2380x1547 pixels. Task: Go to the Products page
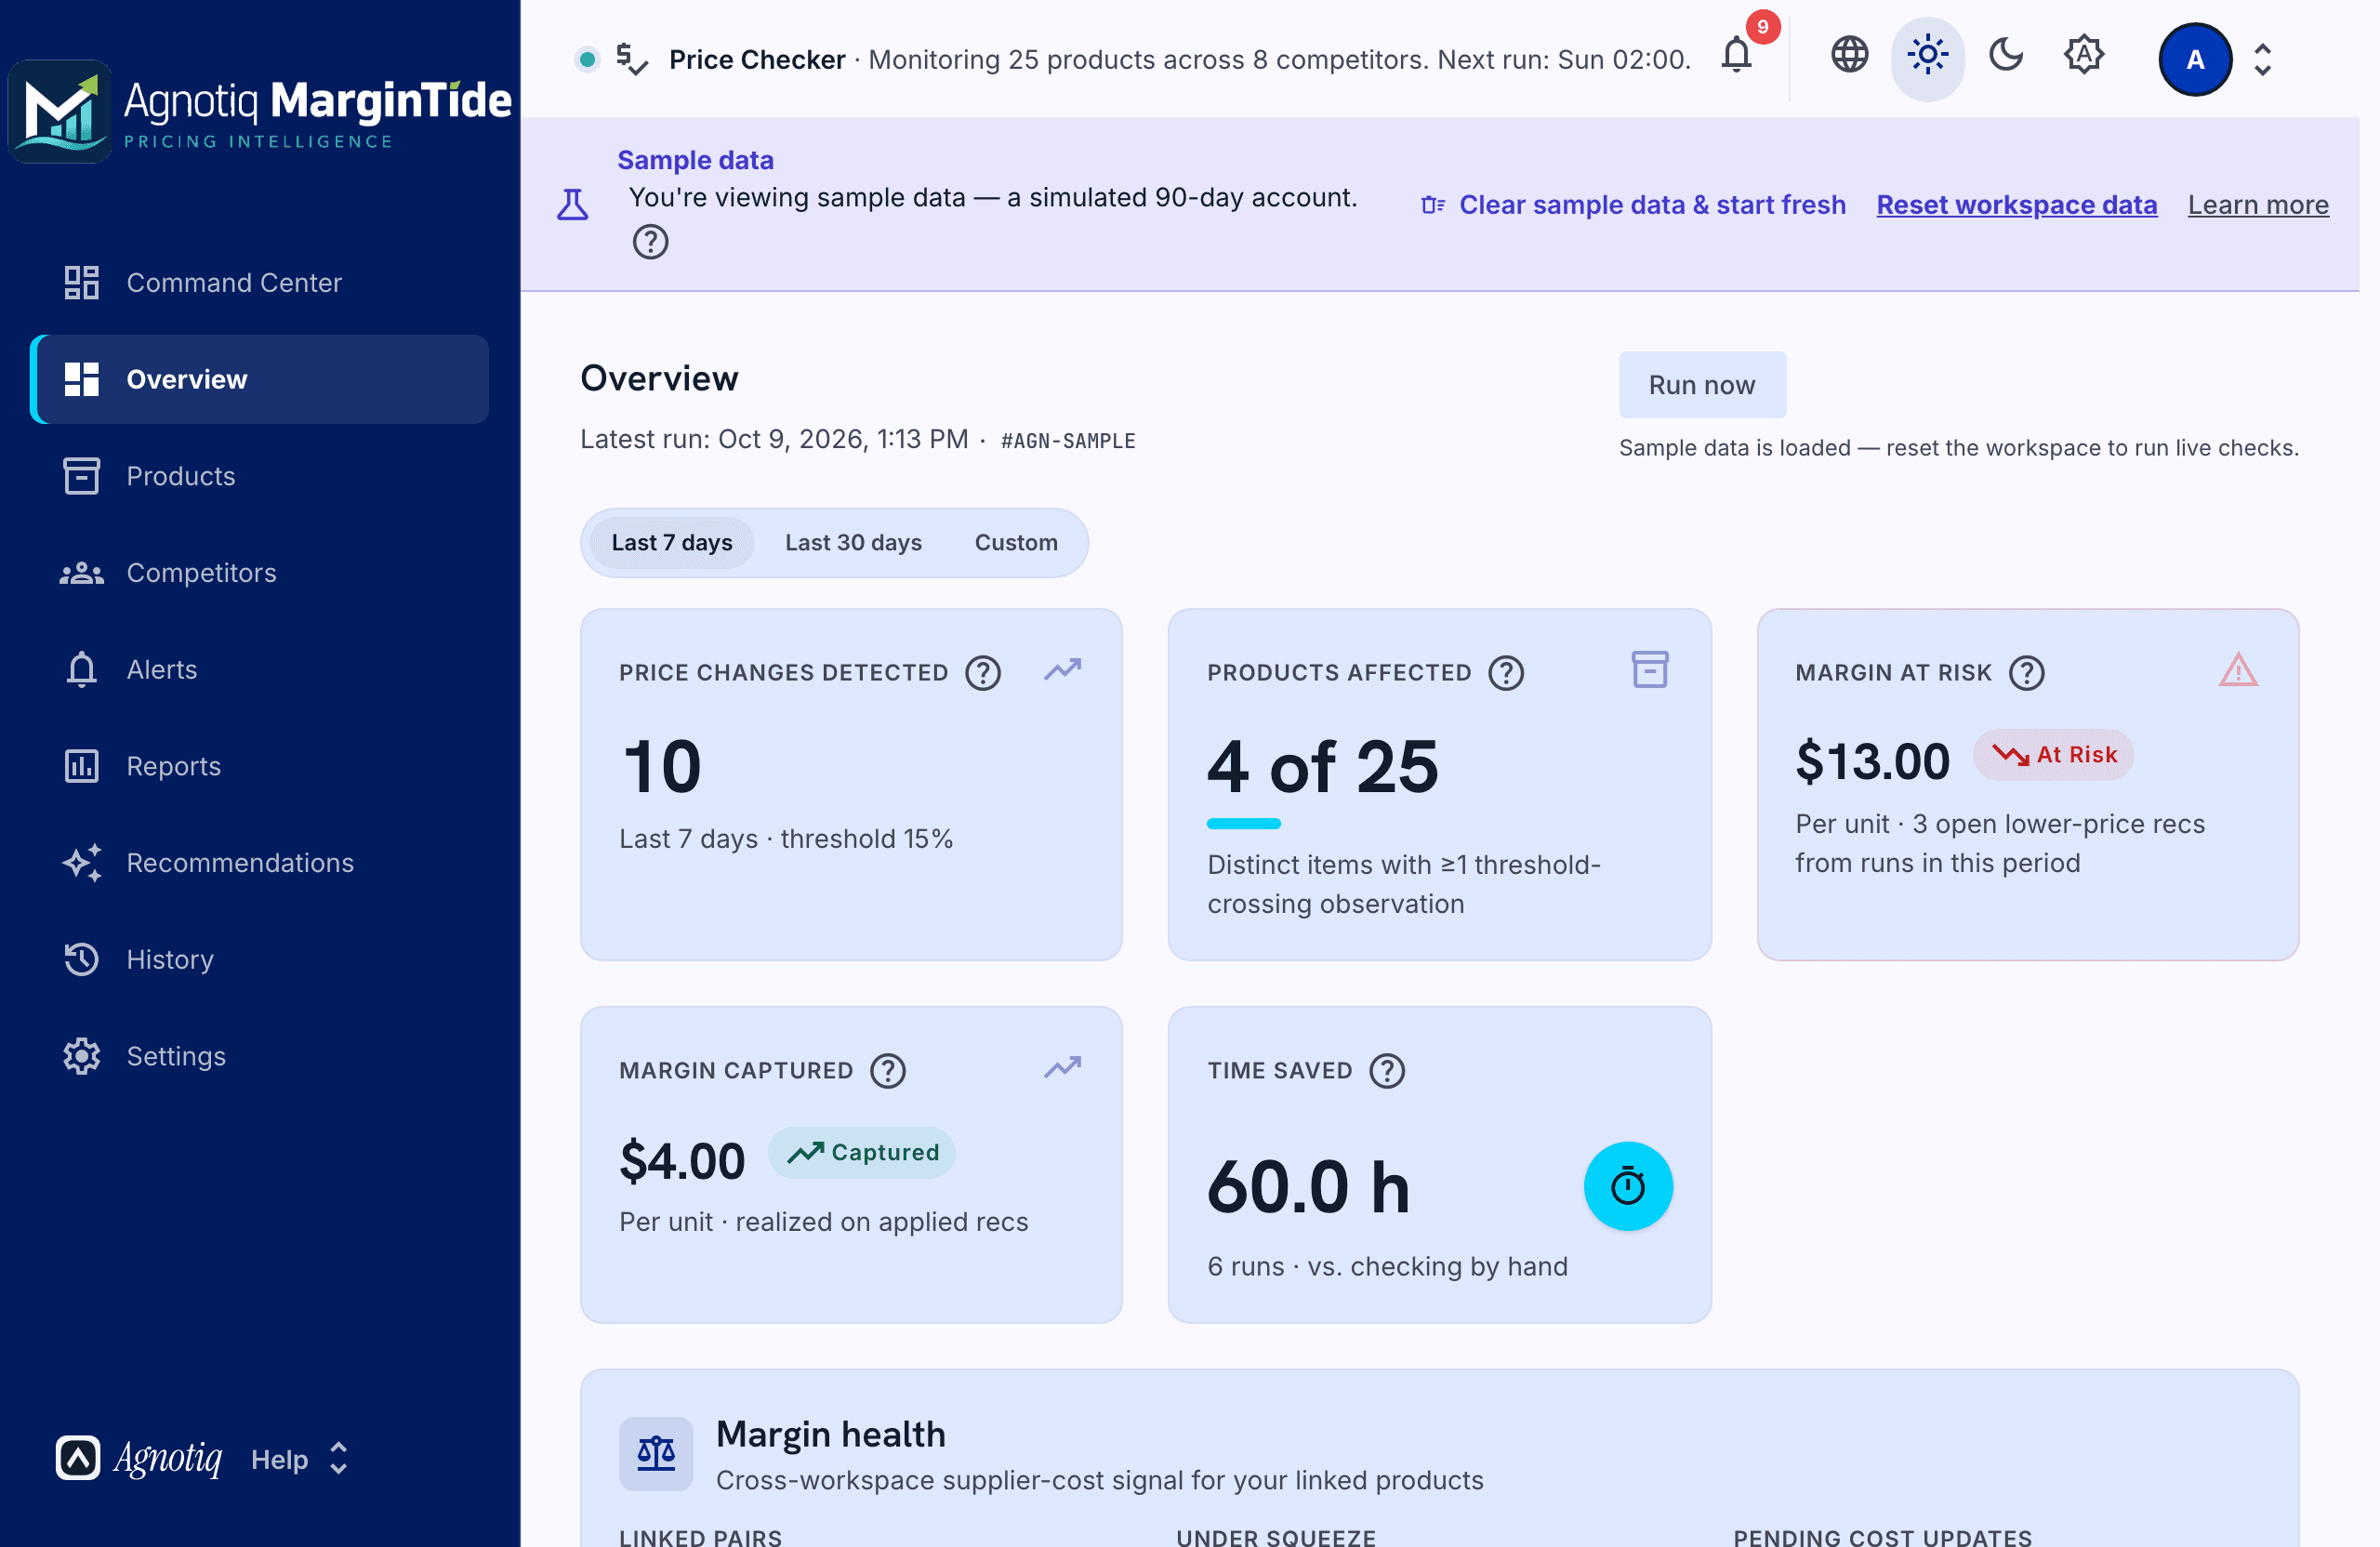click(x=260, y=476)
